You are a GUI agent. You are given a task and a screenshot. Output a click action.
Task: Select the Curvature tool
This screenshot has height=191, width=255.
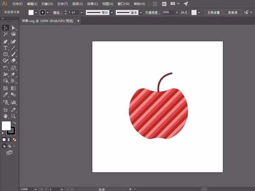coord(13,41)
